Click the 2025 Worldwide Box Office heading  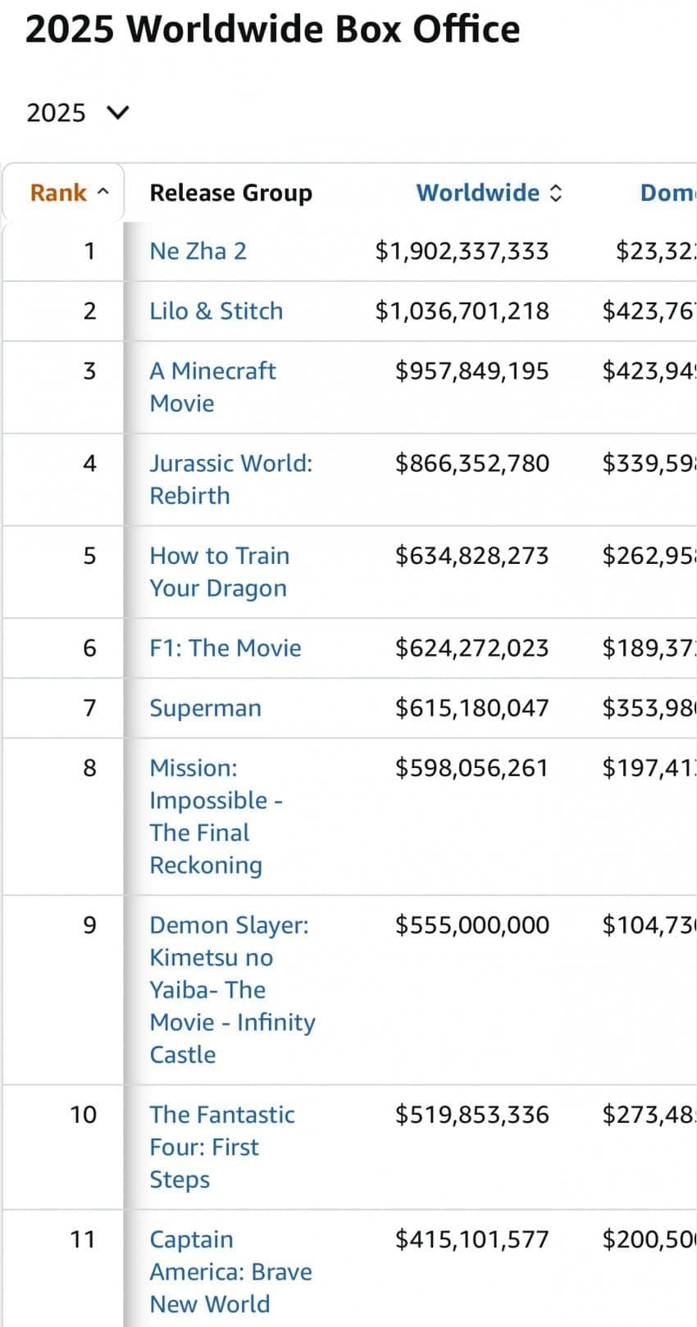[272, 30]
